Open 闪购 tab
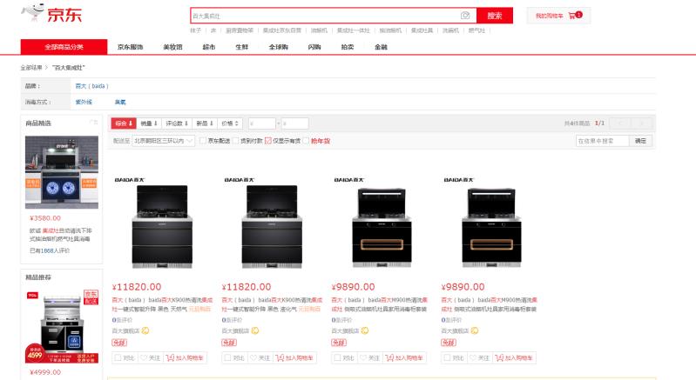Image resolution: width=696 pixels, height=380 pixels. tap(314, 47)
